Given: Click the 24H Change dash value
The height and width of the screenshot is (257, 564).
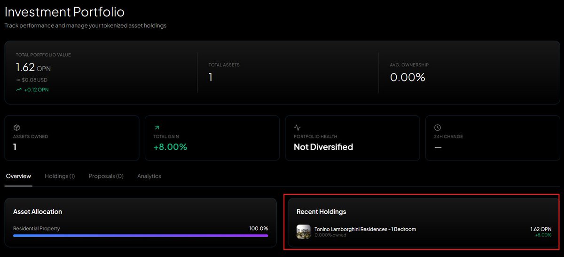Looking at the screenshot, I should pyautogui.click(x=438, y=147).
